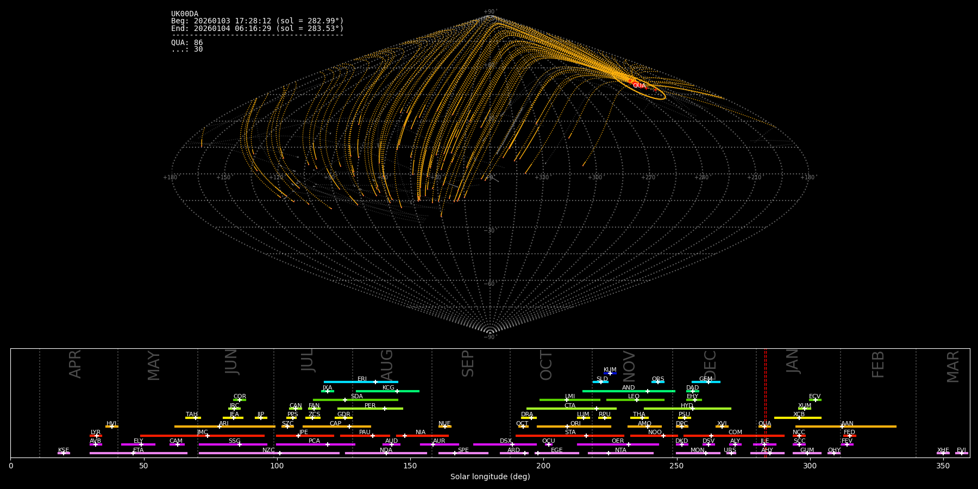This screenshot has width=978, height=489.
Task: Click the '...: 30' sporadic count text
Action: coord(187,49)
